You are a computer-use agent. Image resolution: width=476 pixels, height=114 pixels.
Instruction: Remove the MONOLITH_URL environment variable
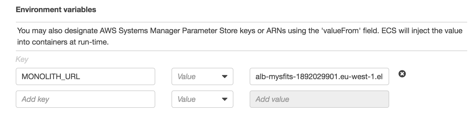[x=402, y=73]
